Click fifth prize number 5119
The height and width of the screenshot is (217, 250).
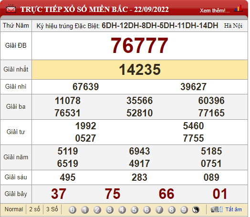68,151
